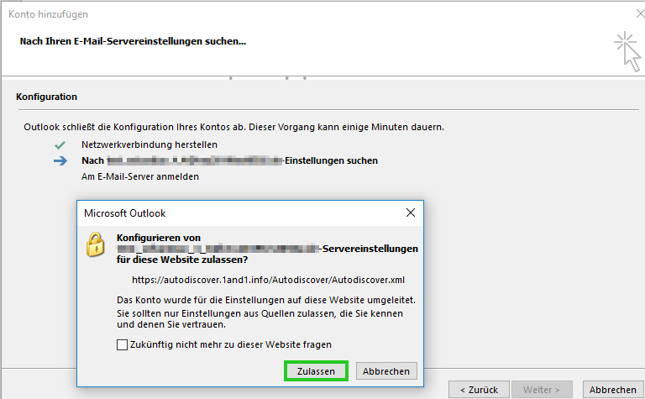Click 'Am E-Mail-Server anmelden' step text
Screen dimensions: 645x399
click(140, 177)
